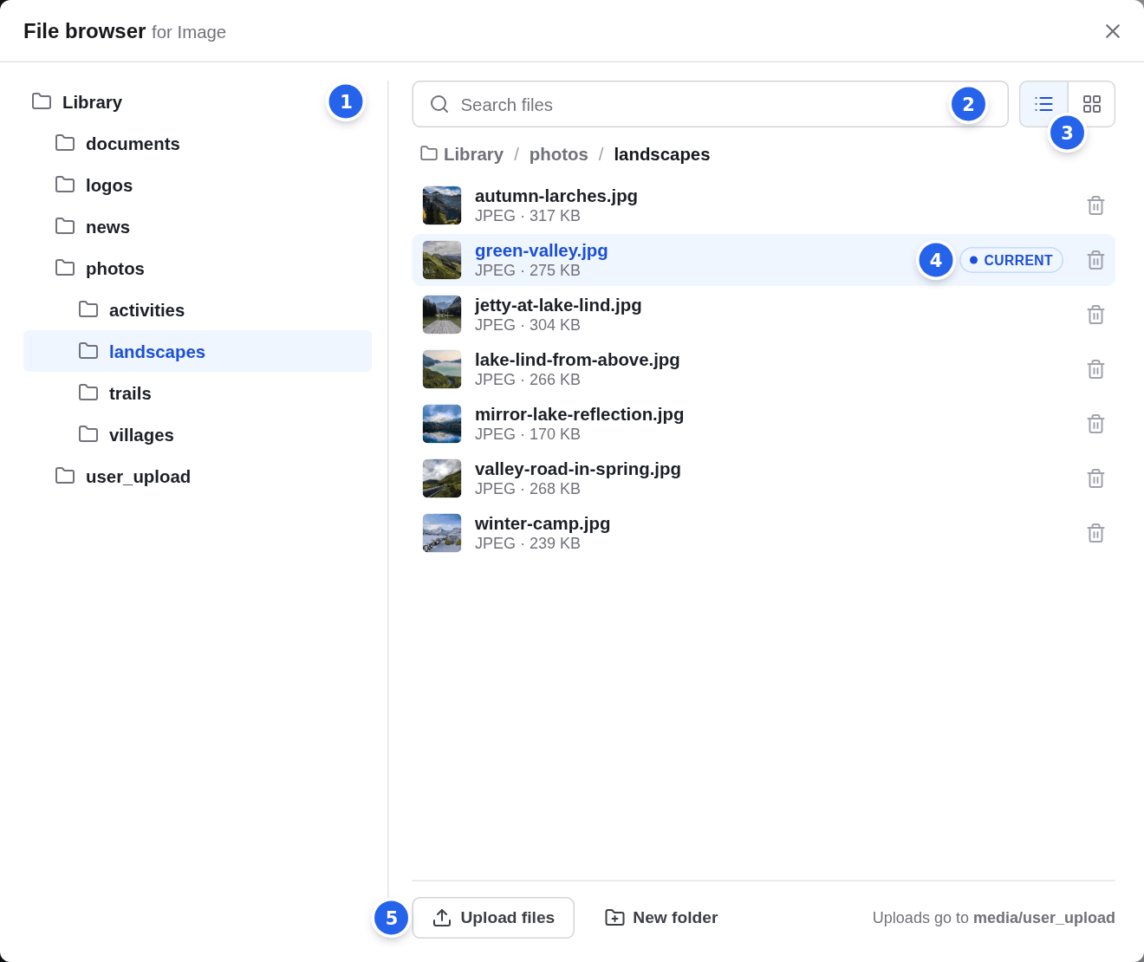Viewport: 1144px width, 962px height.
Task: Open the documents folder
Action: tap(198, 144)
